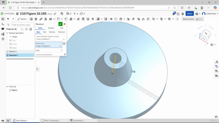
Task: Select the Fillet tool in the toolbar
Action: tap(59, 19)
